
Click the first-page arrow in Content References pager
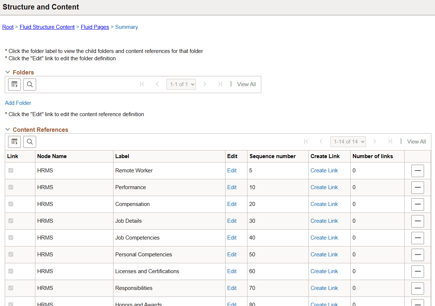(x=306, y=141)
